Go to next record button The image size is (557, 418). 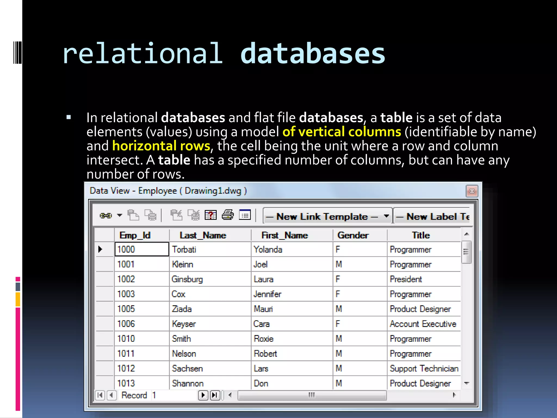(x=203, y=395)
